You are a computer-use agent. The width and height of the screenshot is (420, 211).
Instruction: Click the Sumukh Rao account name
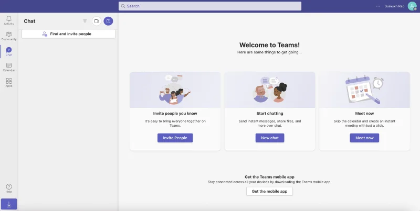pyautogui.click(x=394, y=6)
